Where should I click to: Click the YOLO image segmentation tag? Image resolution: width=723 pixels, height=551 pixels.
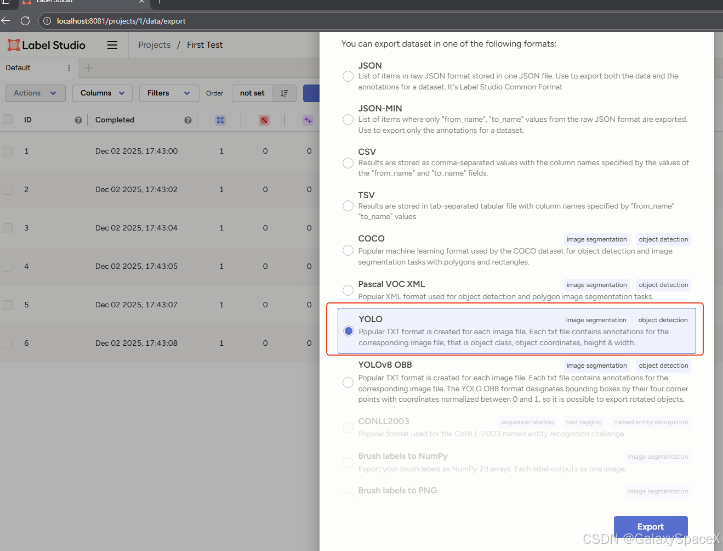[596, 320]
